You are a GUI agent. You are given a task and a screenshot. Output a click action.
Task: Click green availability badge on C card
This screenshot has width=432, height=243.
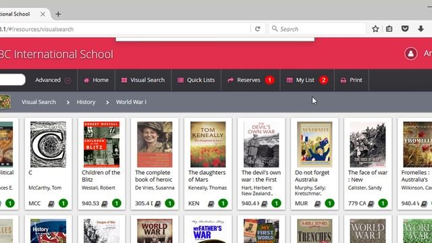click(63, 203)
